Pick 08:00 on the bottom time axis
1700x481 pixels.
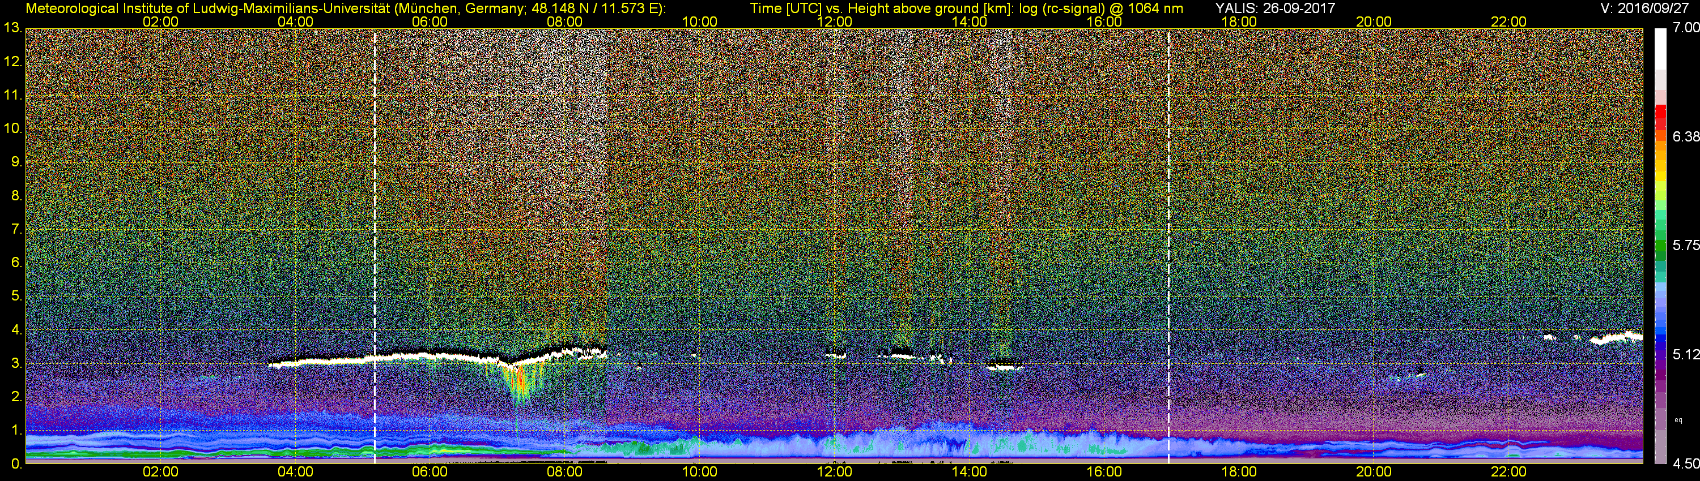(x=565, y=473)
